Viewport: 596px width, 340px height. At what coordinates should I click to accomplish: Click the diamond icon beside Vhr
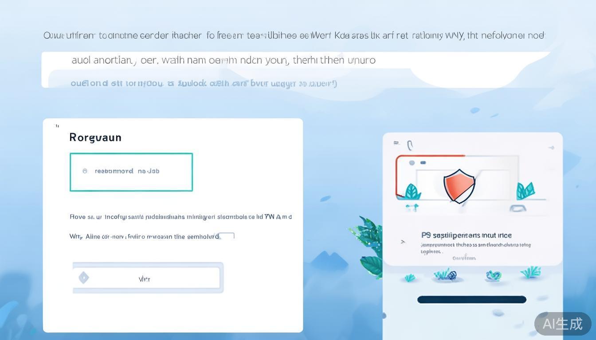pos(83,278)
